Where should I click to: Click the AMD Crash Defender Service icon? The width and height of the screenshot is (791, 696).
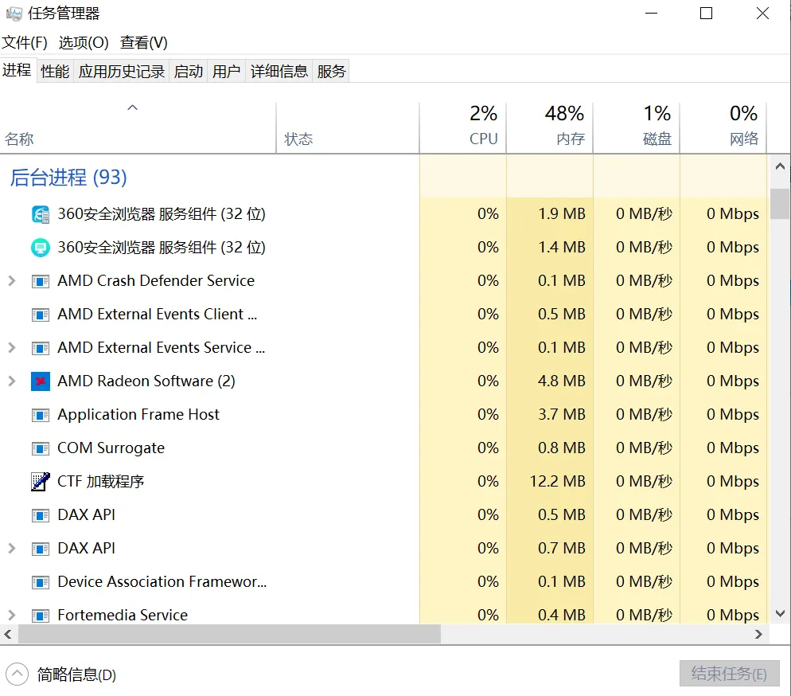(40, 281)
